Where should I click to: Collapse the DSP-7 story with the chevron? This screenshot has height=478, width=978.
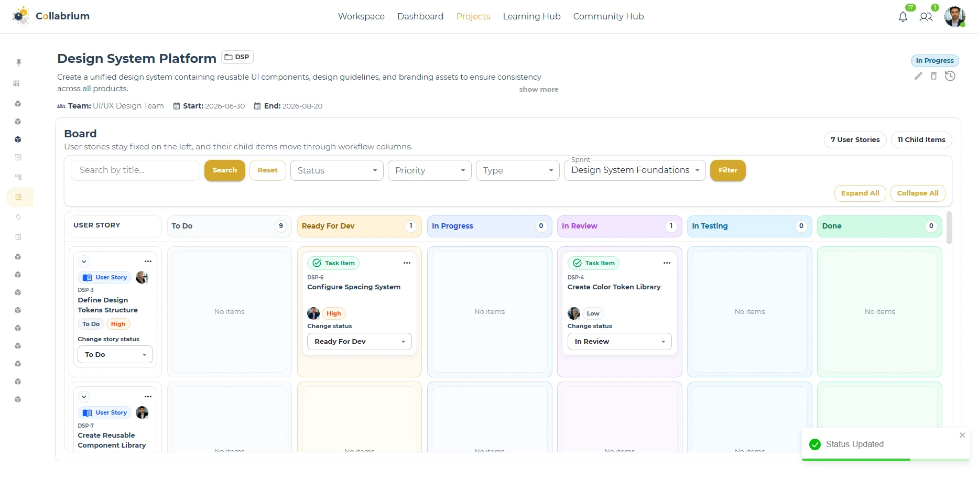(x=84, y=397)
